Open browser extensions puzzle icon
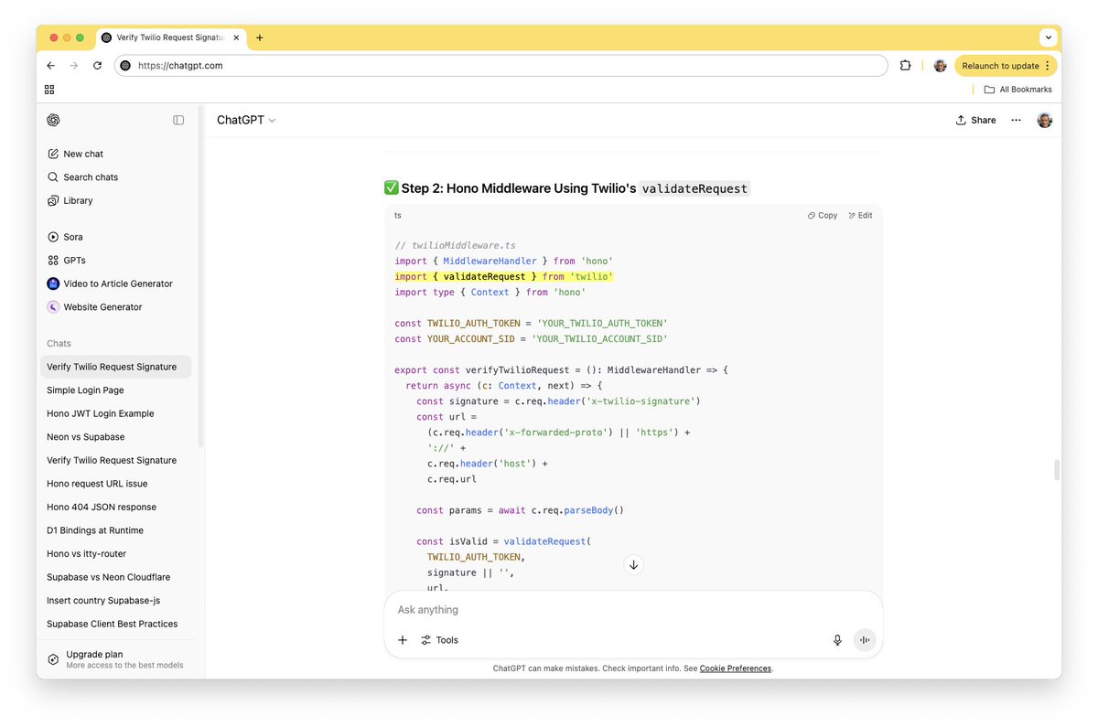The height and width of the screenshot is (727, 1098). [905, 66]
